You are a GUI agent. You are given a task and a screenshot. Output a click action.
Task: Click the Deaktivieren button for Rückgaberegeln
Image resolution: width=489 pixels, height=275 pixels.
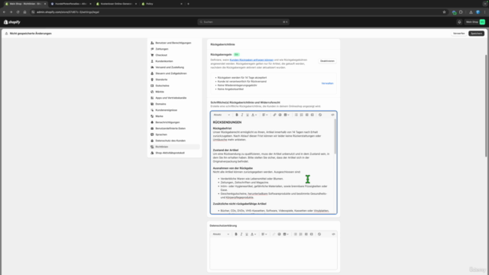[327, 61]
